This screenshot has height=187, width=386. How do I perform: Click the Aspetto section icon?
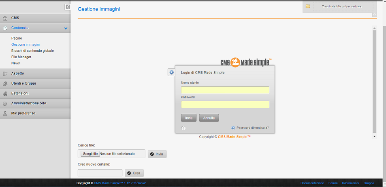coord(5,74)
